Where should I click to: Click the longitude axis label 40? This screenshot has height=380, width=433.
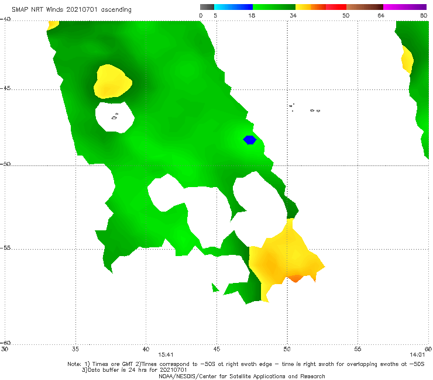146,349
